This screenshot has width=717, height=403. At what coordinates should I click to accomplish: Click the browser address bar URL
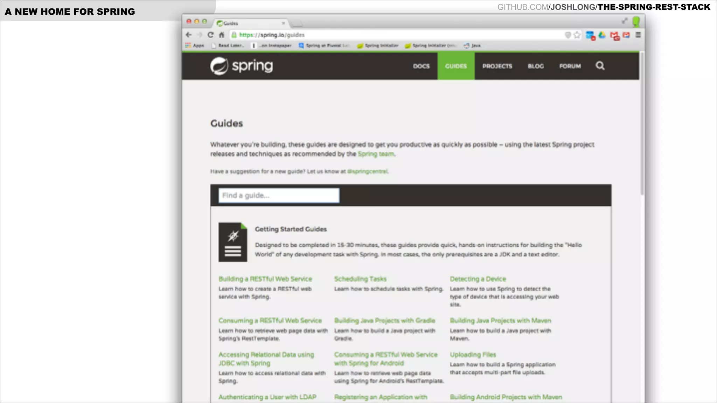pyautogui.click(x=272, y=35)
